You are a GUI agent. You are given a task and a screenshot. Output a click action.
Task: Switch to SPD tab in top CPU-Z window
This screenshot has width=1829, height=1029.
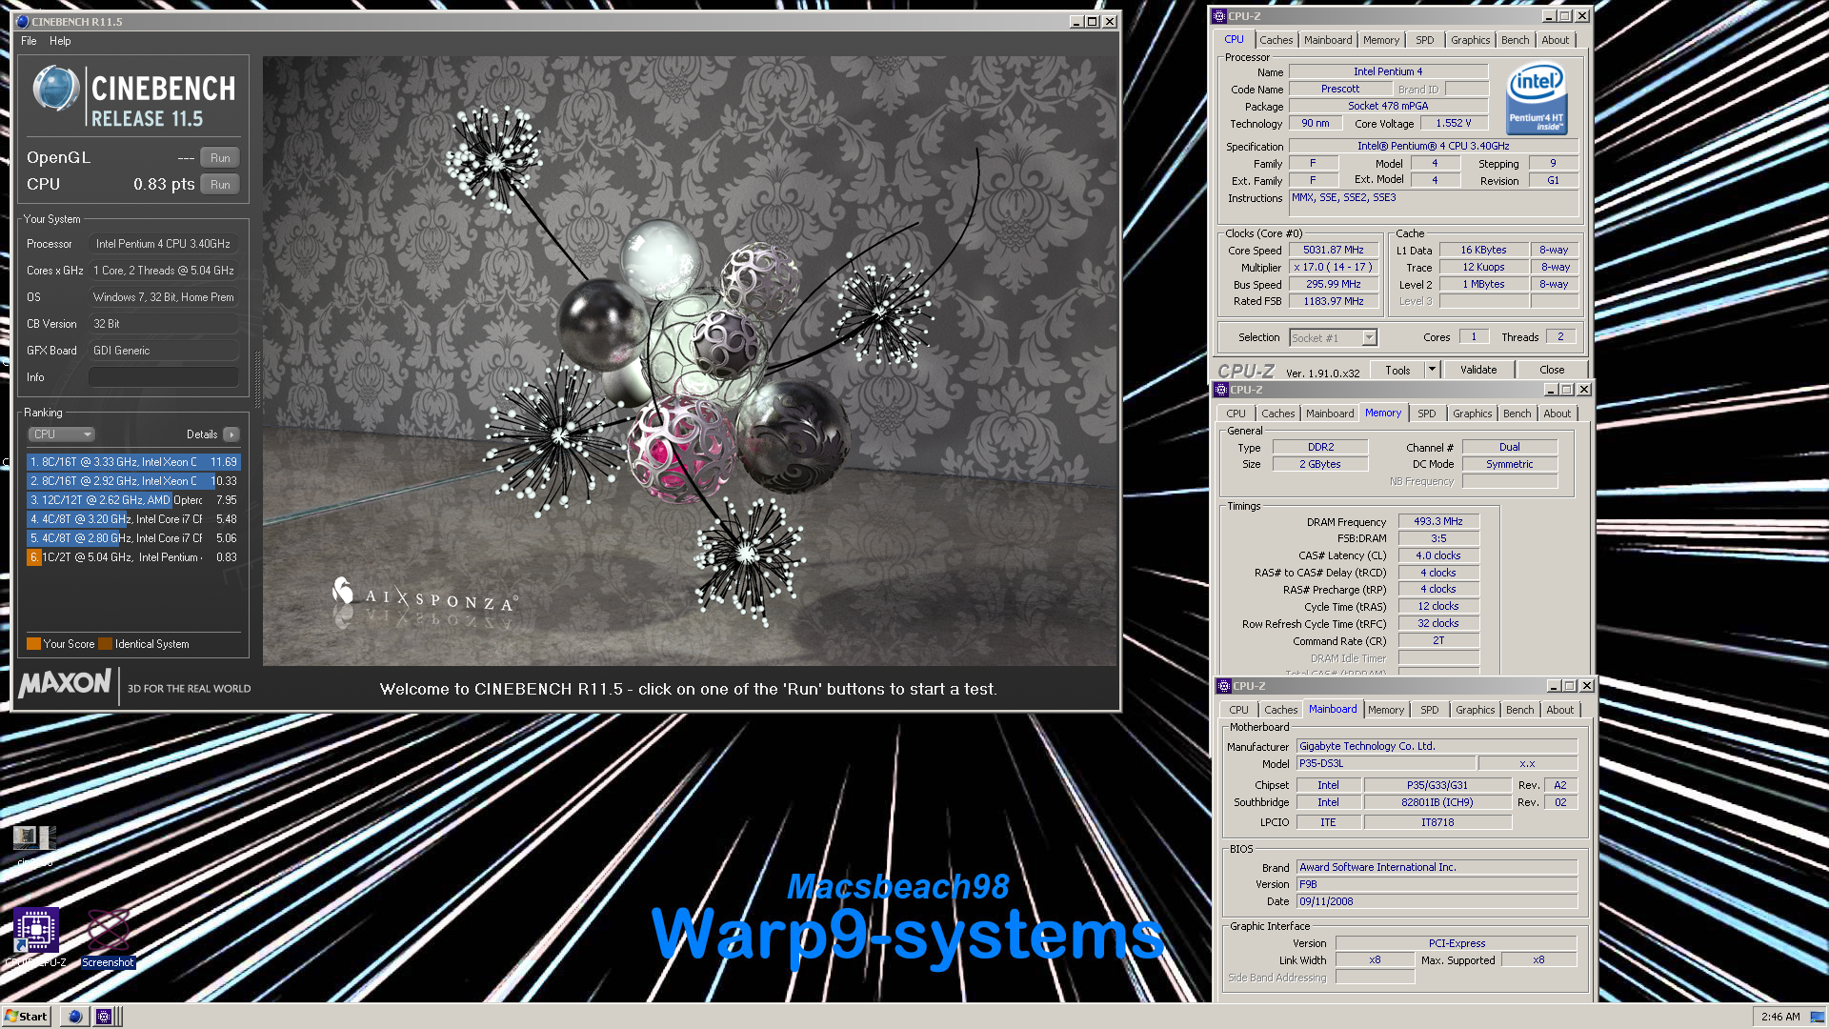click(1425, 40)
